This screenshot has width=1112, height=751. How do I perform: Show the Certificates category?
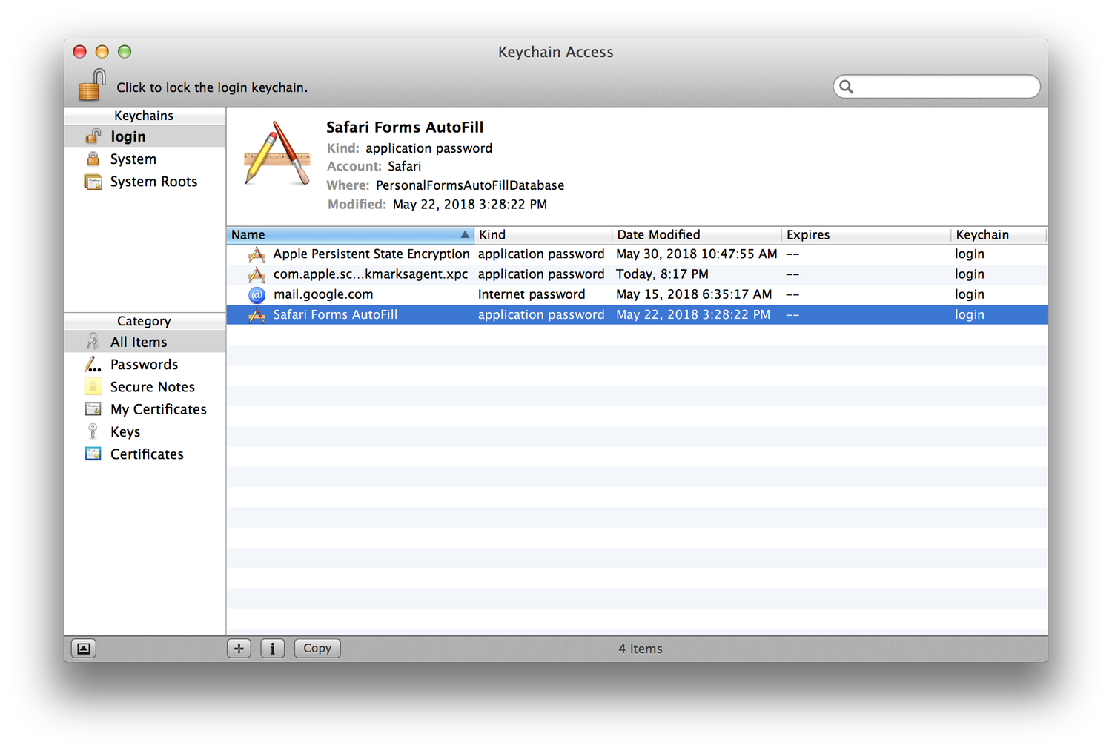[x=145, y=454]
